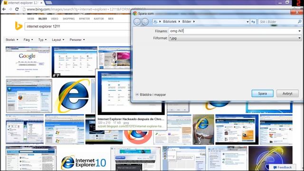Click back arrow in Spara som dialog
Viewport: 304px width, 171px height.
tap(137, 22)
